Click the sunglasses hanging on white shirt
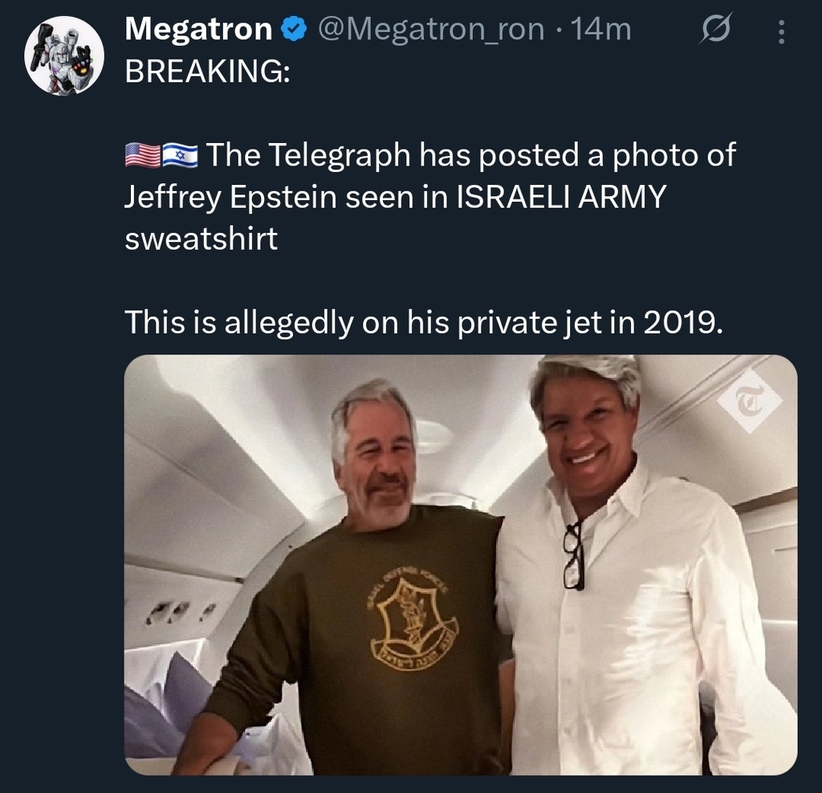The image size is (822, 793). pyautogui.click(x=573, y=555)
